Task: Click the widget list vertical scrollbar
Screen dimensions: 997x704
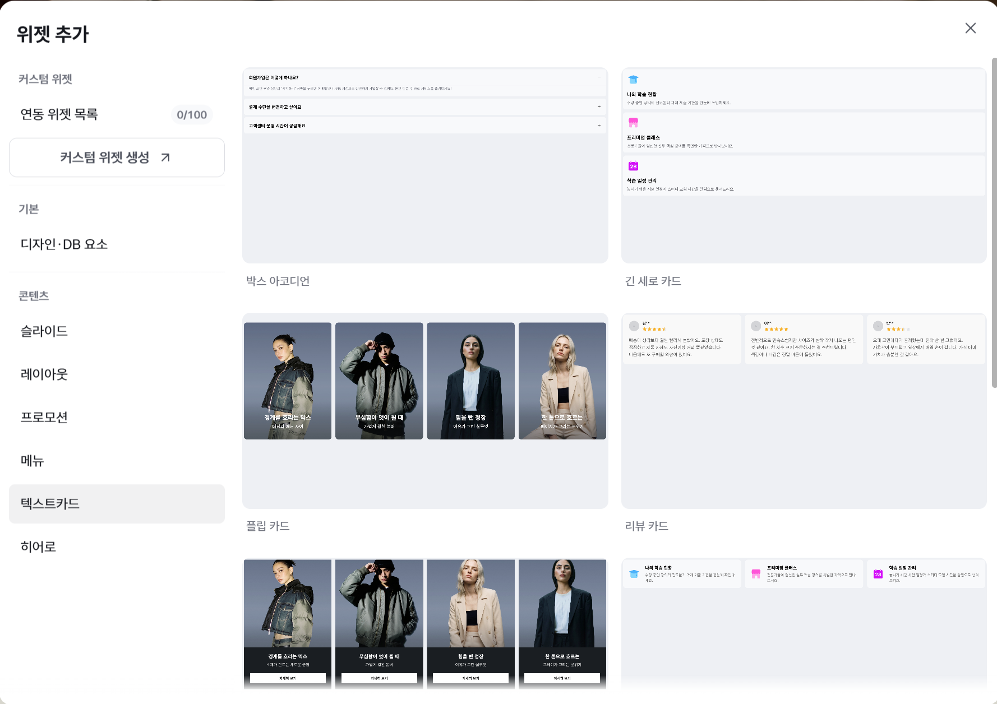Action: (994, 223)
